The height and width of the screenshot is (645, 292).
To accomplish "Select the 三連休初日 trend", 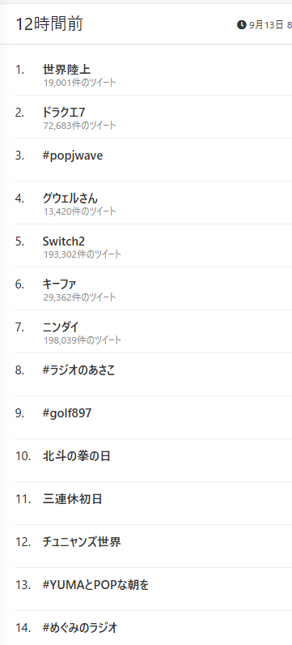I will (x=72, y=499).
